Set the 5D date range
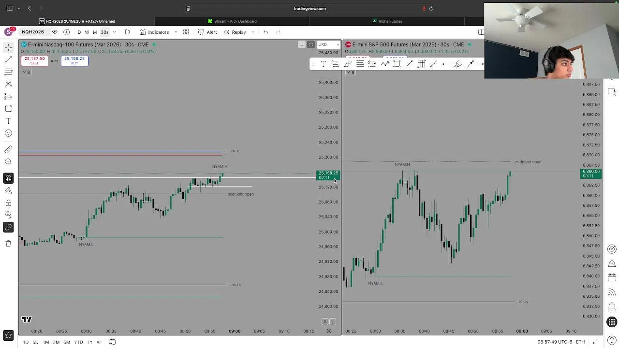 point(35,342)
